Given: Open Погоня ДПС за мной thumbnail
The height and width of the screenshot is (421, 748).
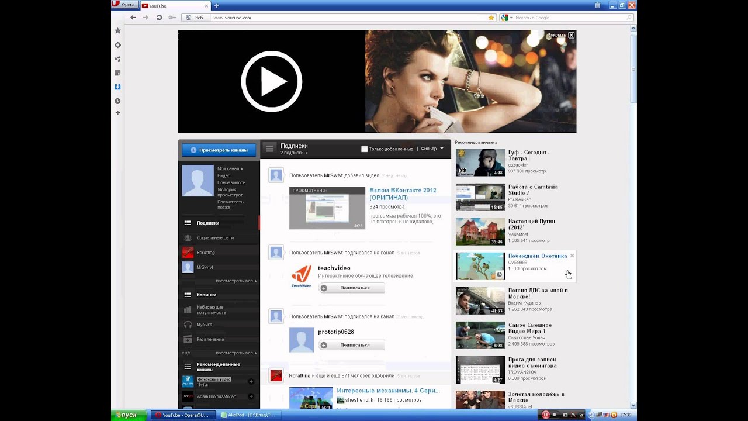Looking at the screenshot, I should coord(480,301).
